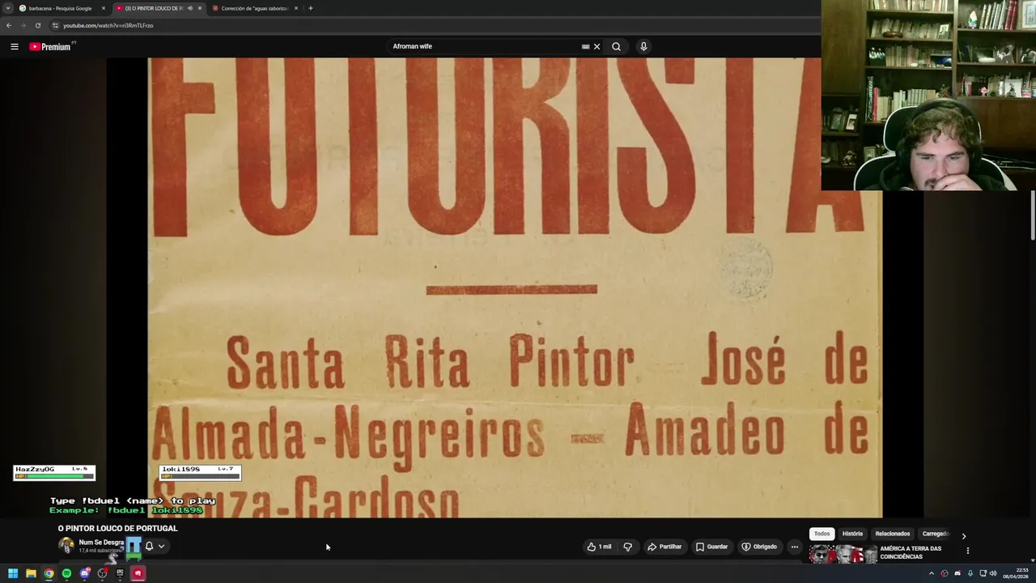
Task: Open Epic Games Launcher from taskbar
Action: tap(120, 573)
